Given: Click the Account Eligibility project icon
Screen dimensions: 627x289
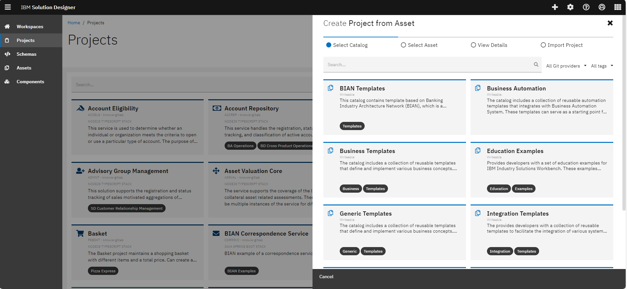Looking at the screenshot, I should point(80,108).
